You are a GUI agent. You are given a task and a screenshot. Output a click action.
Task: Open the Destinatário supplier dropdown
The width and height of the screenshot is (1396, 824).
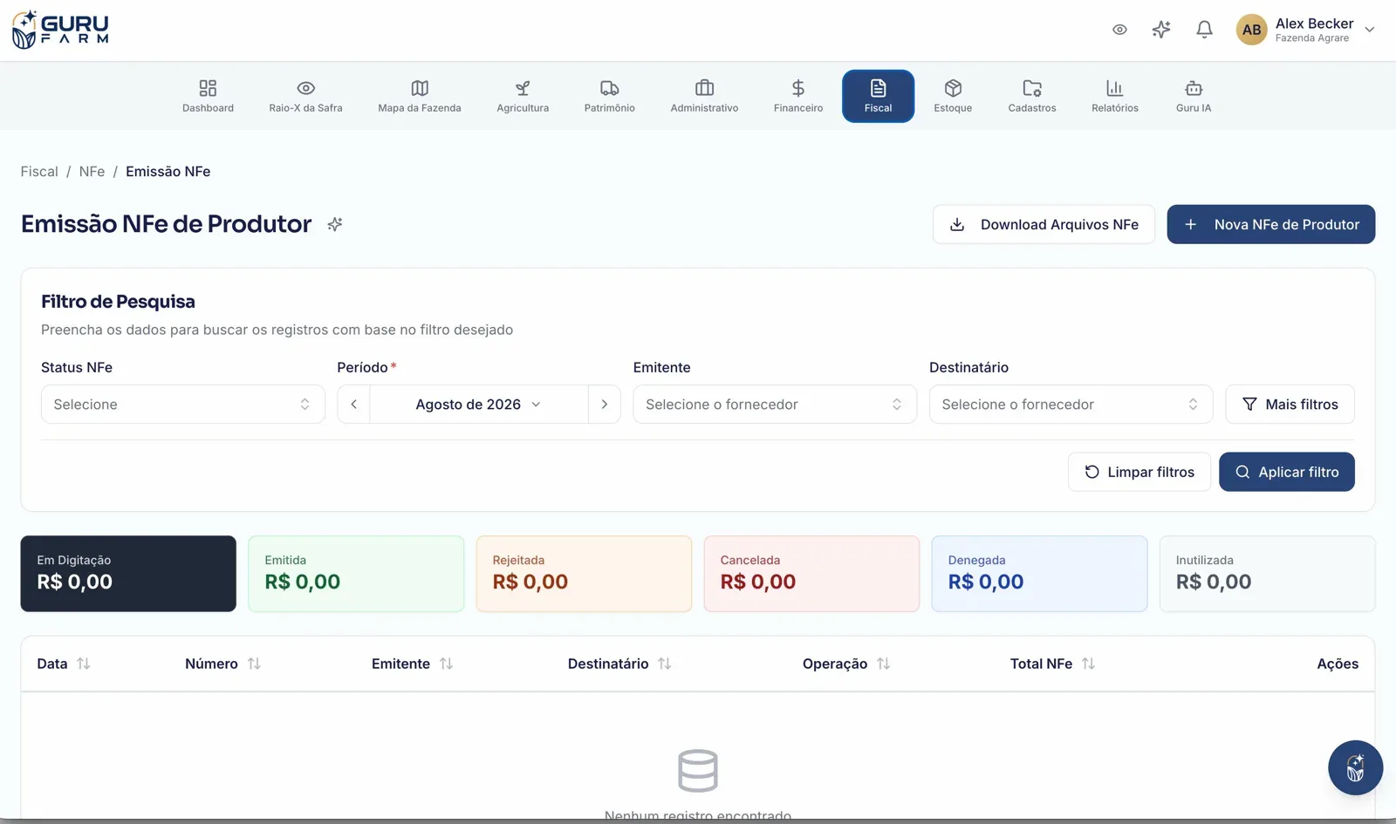click(1071, 405)
